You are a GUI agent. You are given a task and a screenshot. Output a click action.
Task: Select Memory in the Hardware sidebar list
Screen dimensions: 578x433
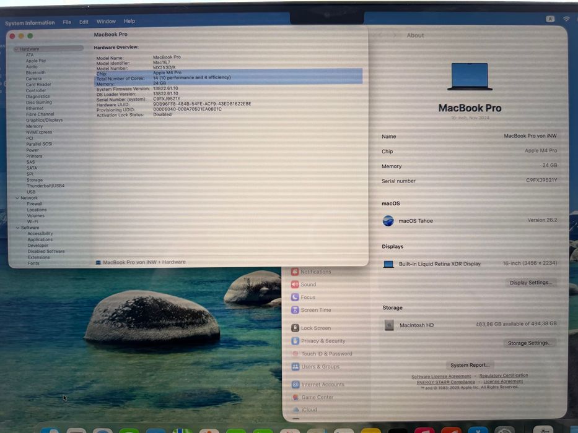34,126
